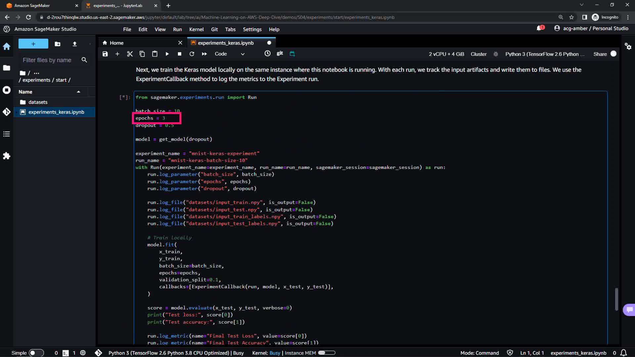This screenshot has height=357, width=635.
Task: Open the extension manager puzzle icon
Action: point(7,156)
